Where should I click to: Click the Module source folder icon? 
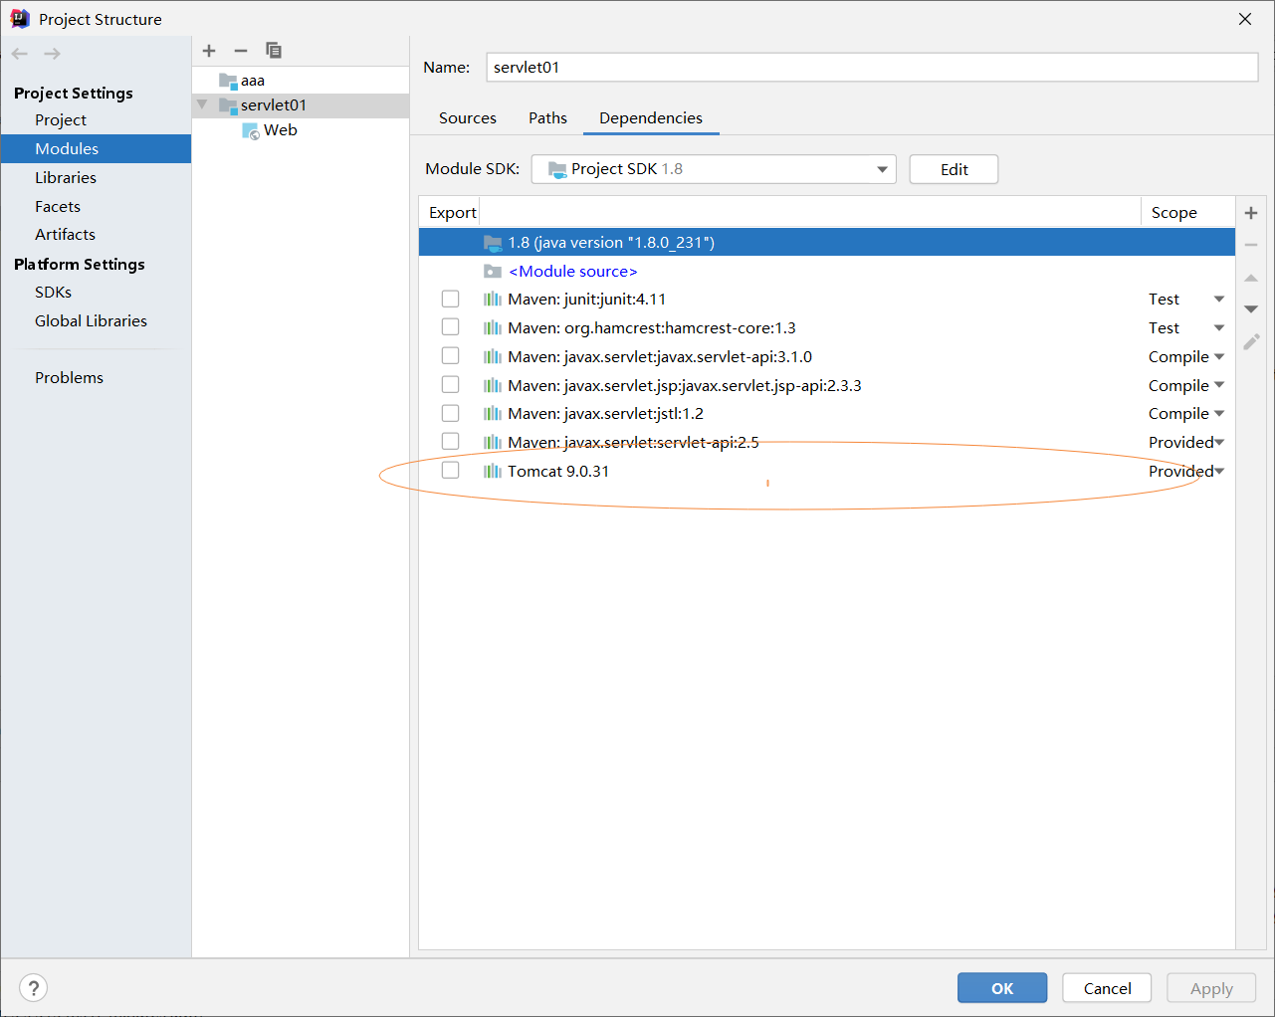tap(493, 272)
